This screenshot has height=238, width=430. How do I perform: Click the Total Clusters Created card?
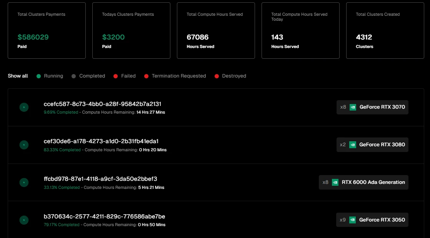(x=385, y=31)
